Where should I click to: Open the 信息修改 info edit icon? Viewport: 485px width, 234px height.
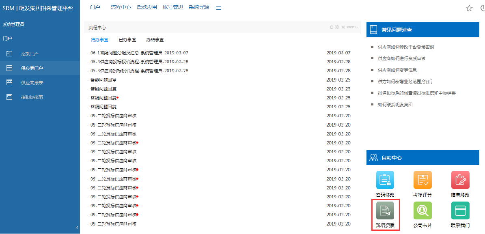(x=460, y=180)
